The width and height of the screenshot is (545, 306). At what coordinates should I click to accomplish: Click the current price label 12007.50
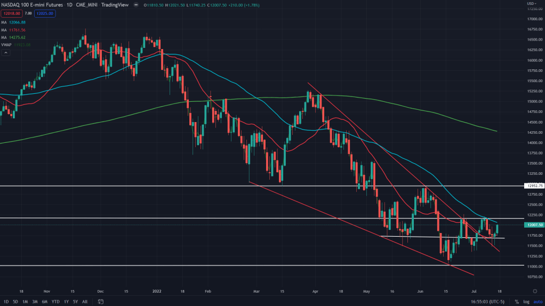(534, 226)
